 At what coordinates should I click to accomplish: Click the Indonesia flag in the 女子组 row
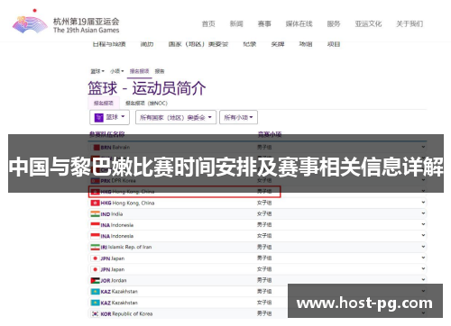[95, 236]
